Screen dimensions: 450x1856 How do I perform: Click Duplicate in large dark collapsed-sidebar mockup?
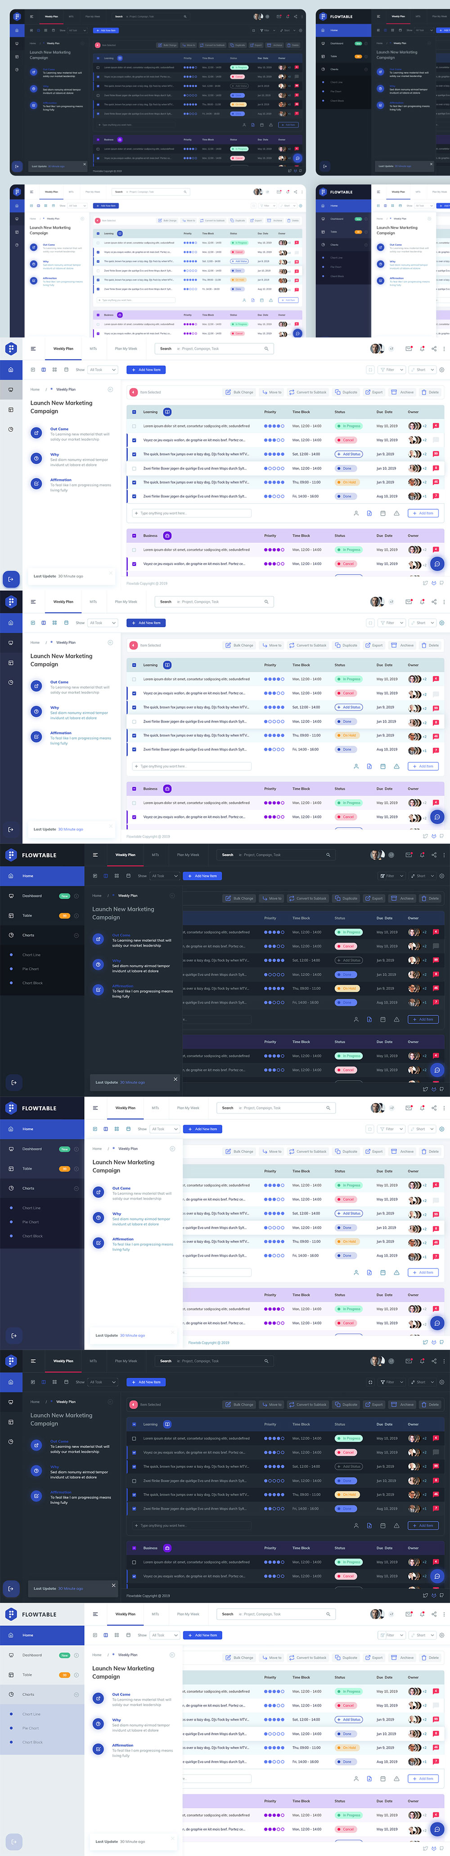pos(346,1404)
